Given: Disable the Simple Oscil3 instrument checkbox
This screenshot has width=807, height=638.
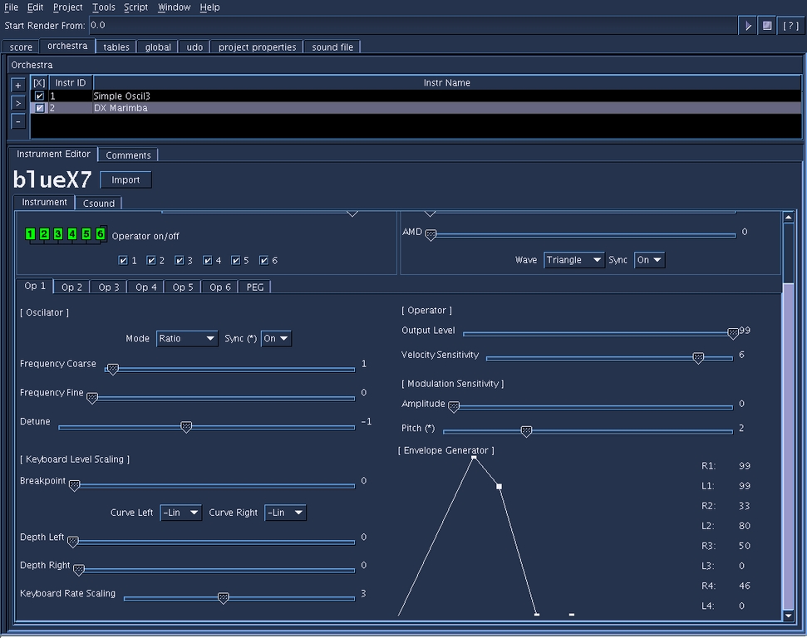Looking at the screenshot, I should [x=39, y=96].
